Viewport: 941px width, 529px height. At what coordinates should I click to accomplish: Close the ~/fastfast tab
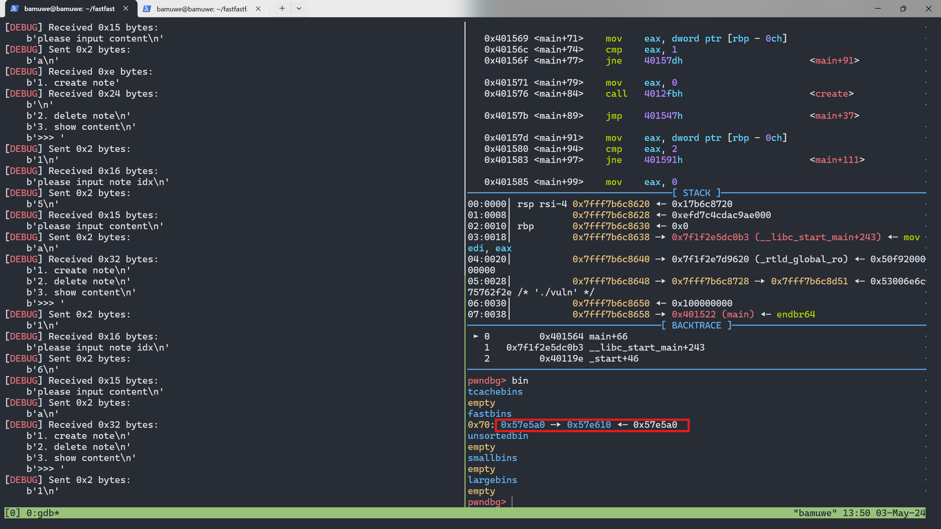tap(126, 8)
